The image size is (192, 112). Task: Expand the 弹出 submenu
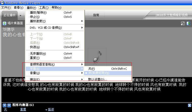[55, 80]
